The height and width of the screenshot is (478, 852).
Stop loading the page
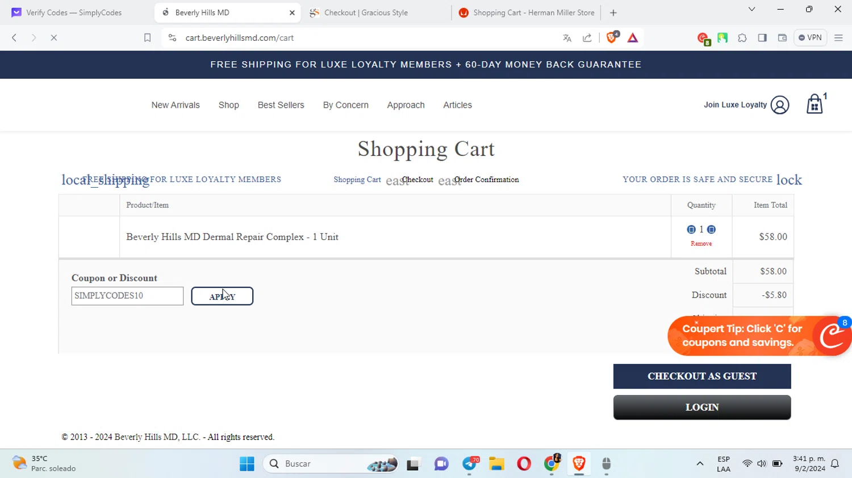tap(54, 38)
